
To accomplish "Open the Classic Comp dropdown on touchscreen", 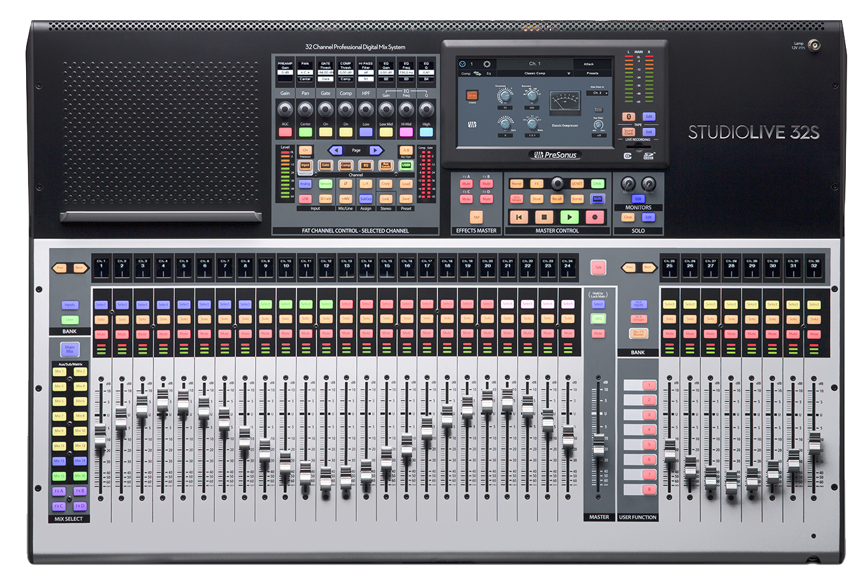I will click(534, 73).
